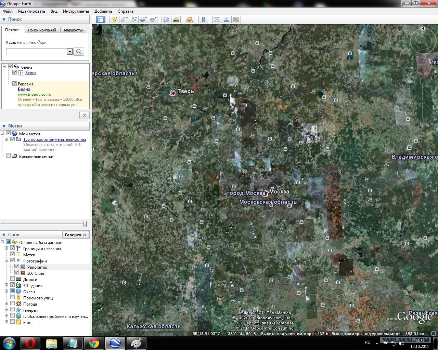The height and width of the screenshot is (350, 438).
Task: Enable the Дороги layer checkbox
Action: click(12, 279)
